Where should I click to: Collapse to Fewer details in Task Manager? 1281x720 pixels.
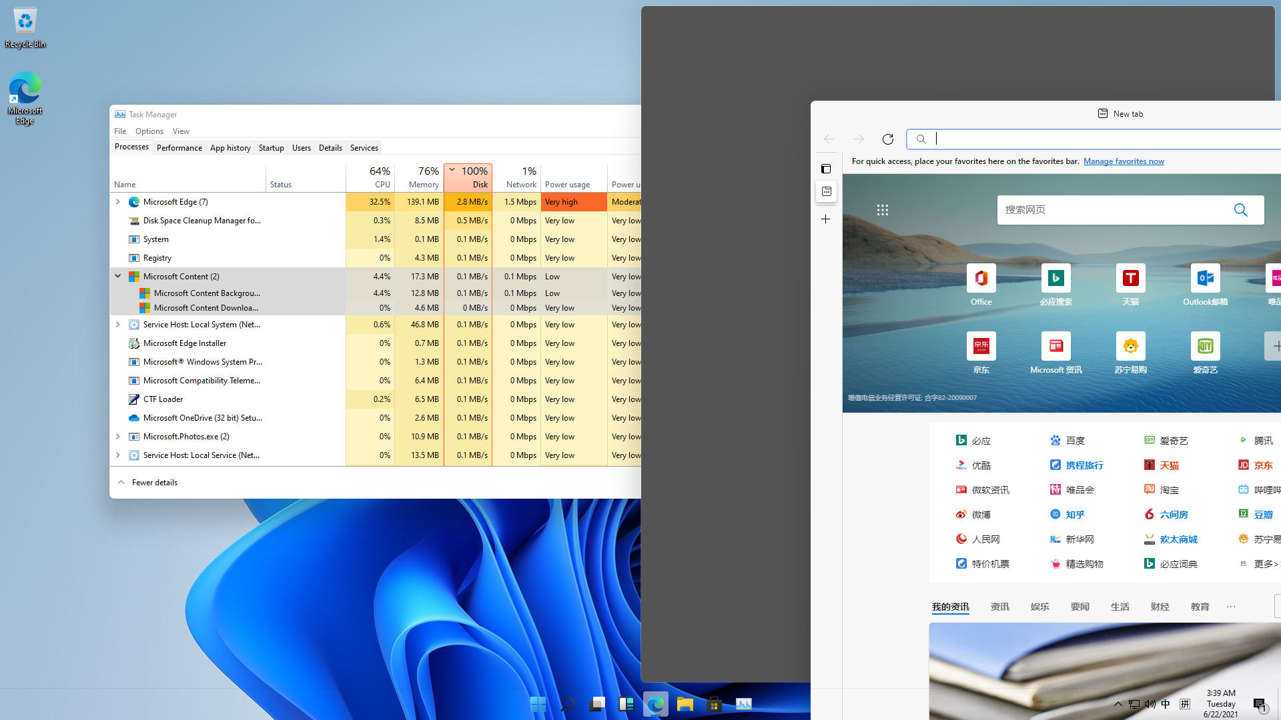tap(148, 483)
